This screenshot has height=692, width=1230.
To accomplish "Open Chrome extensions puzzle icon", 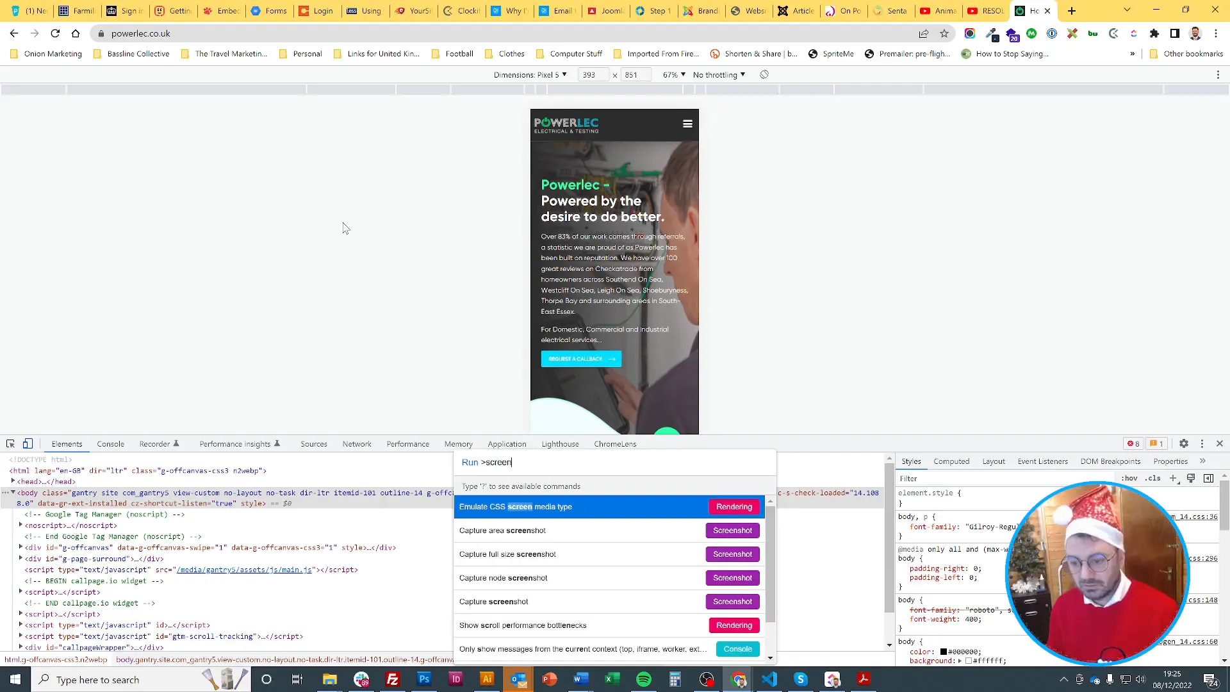I will 1154,33.
